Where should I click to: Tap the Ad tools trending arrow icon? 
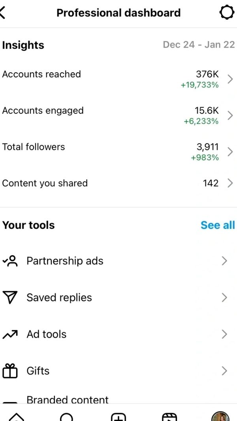[x=10, y=335]
